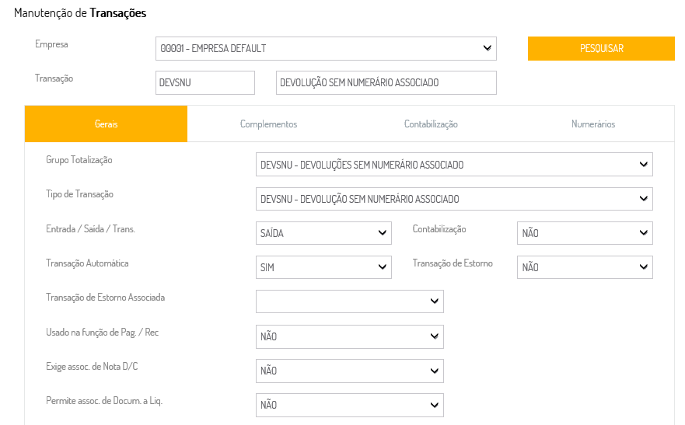Open the empty Transação de Estorno Associada dropdown

(x=349, y=301)
